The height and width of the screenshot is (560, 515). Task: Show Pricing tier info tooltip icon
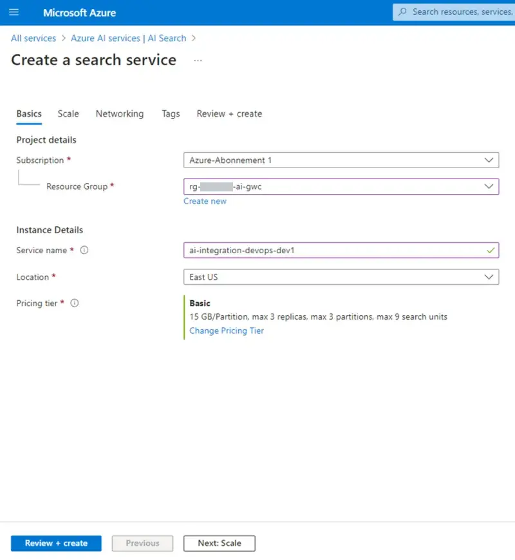[74, 304]
